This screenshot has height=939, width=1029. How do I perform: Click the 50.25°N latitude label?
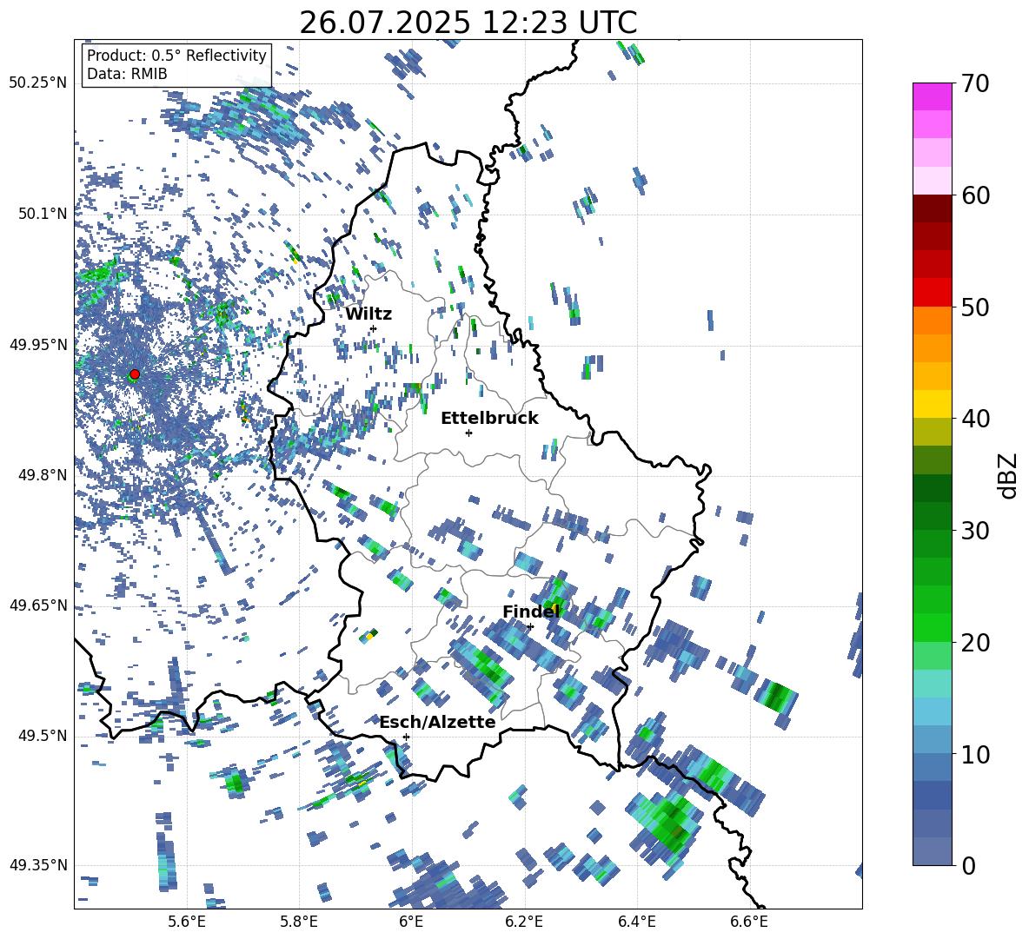coord(38,83)
